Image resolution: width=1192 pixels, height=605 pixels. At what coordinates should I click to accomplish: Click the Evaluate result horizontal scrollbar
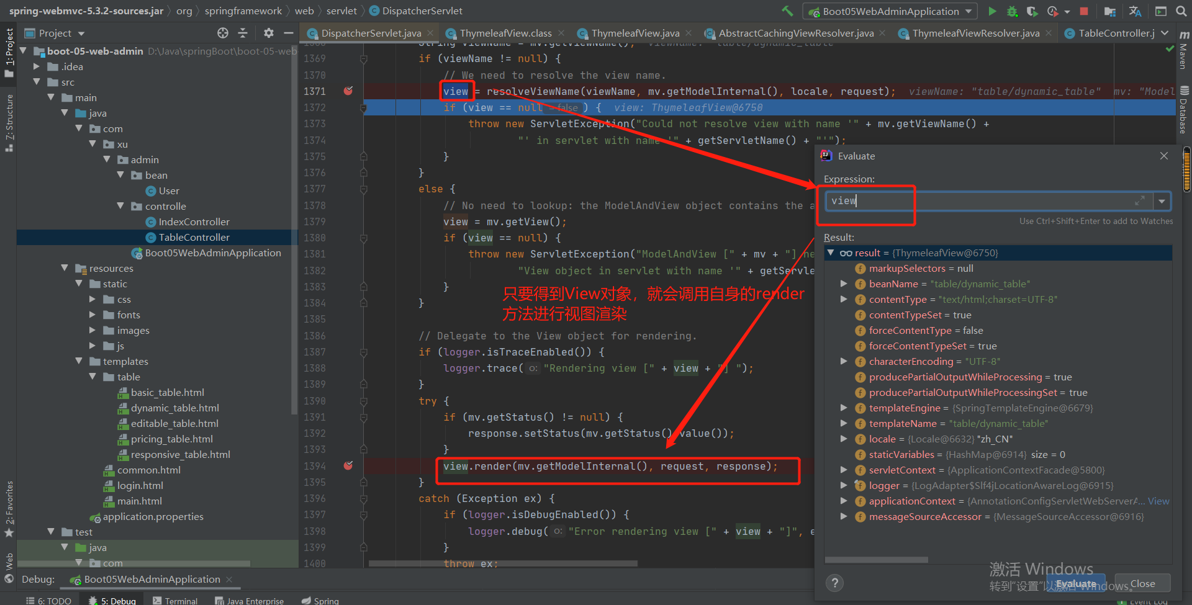point(877,560)
